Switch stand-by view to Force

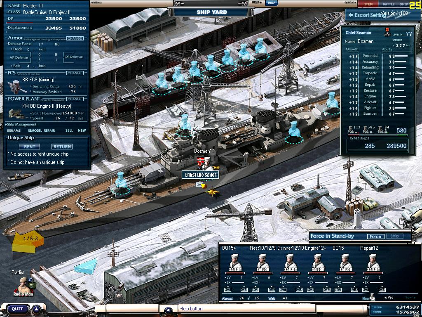tap(375, 237)
